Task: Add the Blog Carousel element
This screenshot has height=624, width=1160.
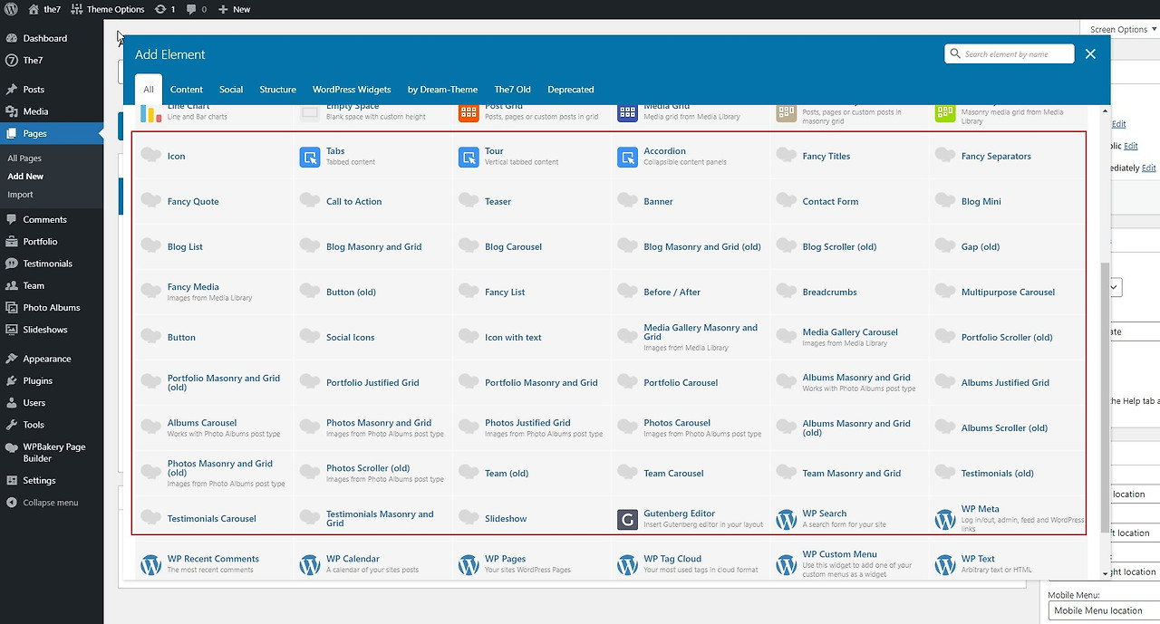Action: click(532, 247)
